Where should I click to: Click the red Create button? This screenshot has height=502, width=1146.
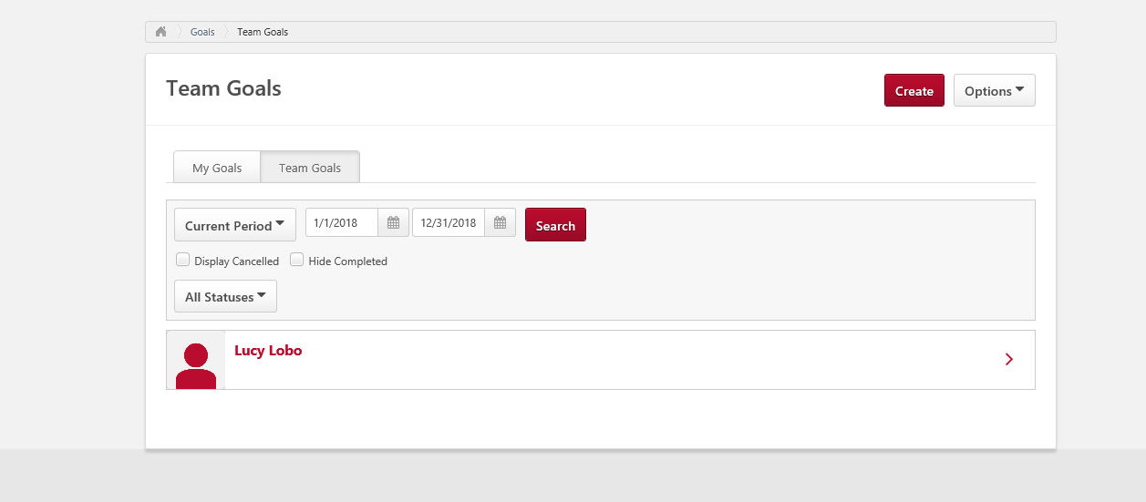914,91
